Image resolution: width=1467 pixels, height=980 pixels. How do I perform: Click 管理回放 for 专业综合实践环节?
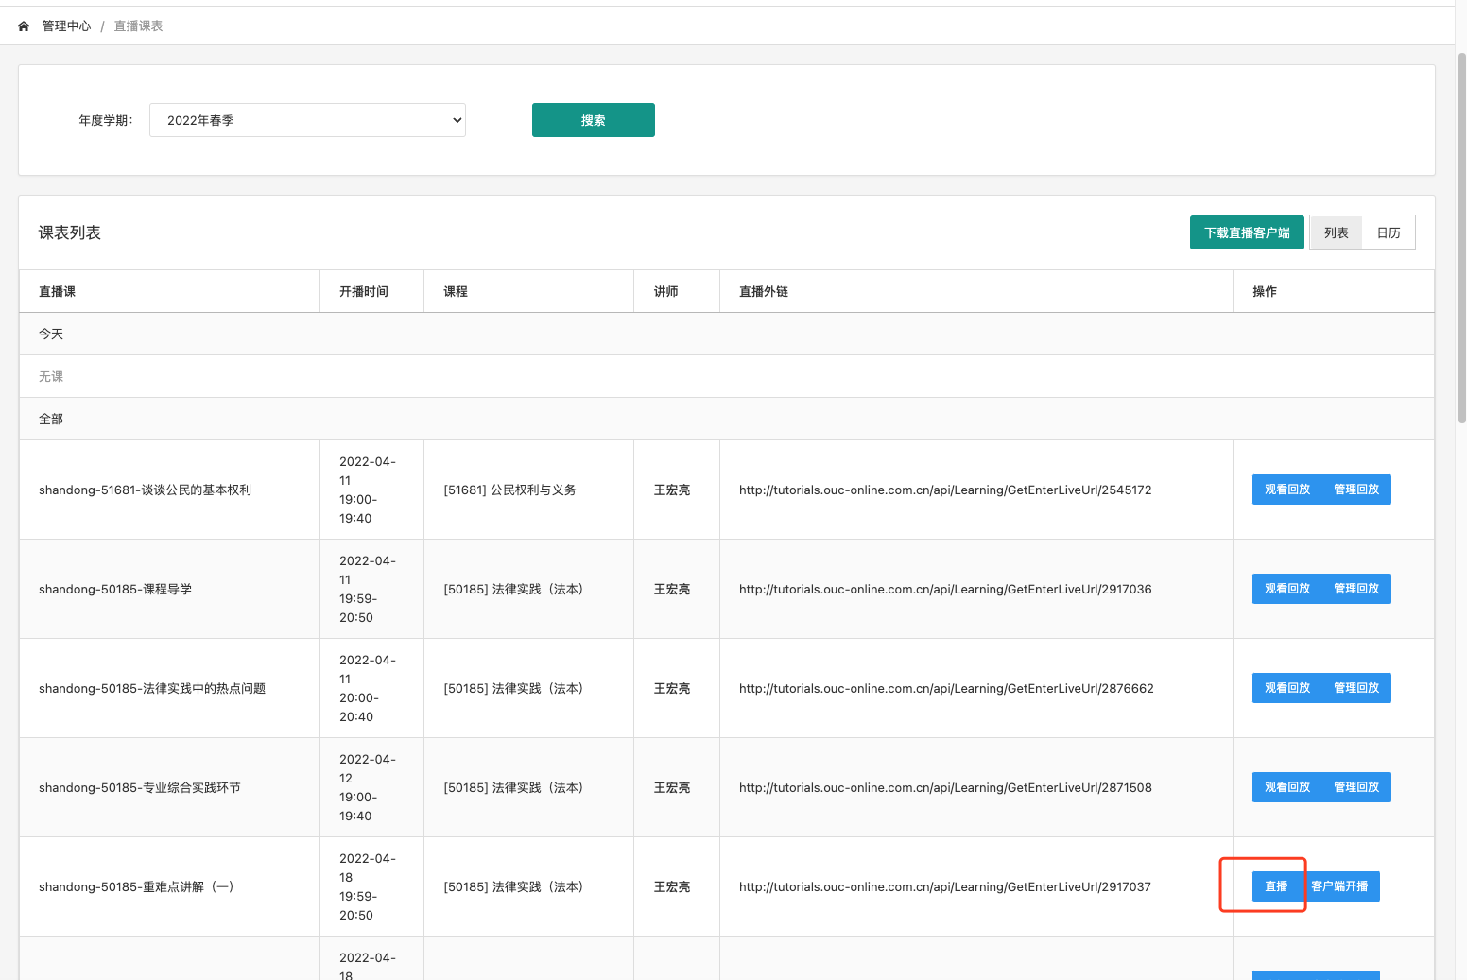[1356, 787]
